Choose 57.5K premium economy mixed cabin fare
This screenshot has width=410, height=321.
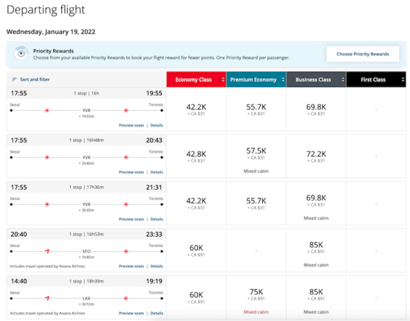pos(256,156)
